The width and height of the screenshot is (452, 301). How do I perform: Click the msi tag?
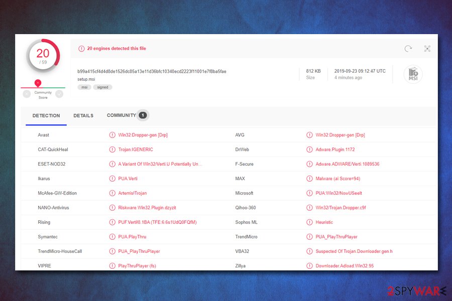coord(84,87)
